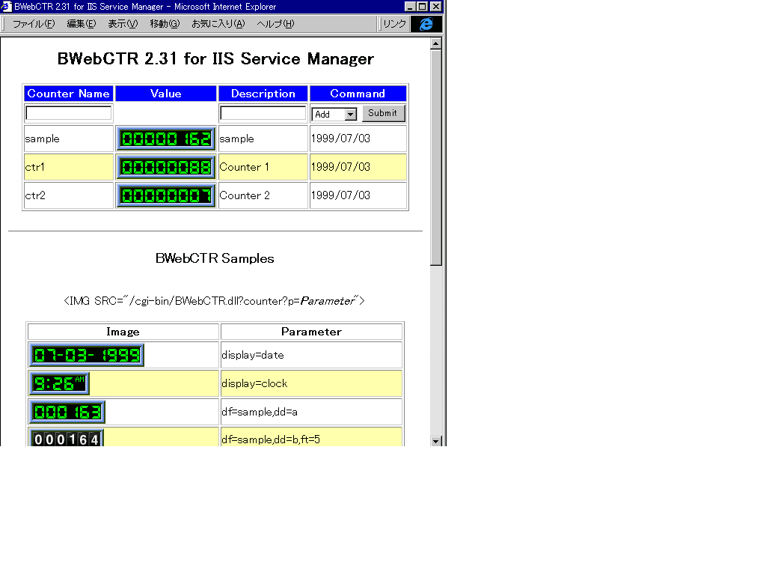The image size is (766, 575).
Task: Click the Command column header
Action: [x=358, y=94]
